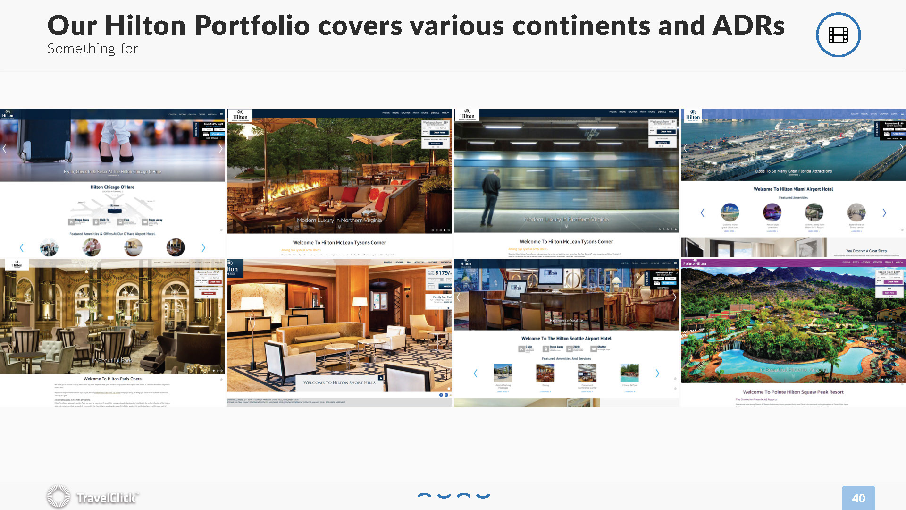Viewport: 906px width, 510px height.
Task: Click Hilton logo on Seattle Airport site
Action: coord(466,264)
